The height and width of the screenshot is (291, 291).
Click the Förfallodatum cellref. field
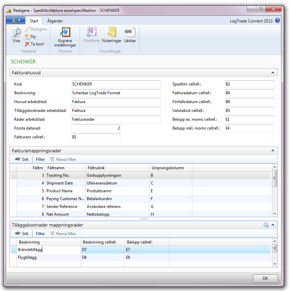pos(249,102)
